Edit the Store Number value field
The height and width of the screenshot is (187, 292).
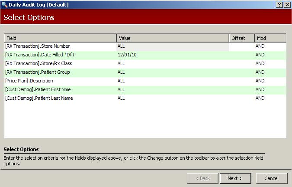pyautogui.click(x=173, y=46)
